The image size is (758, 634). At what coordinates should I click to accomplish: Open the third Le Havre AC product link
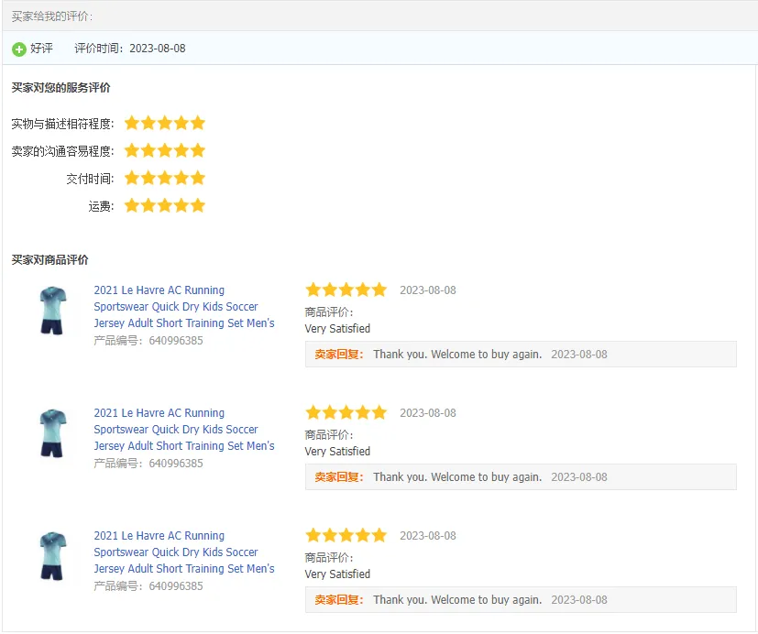(x=183, y=552)
